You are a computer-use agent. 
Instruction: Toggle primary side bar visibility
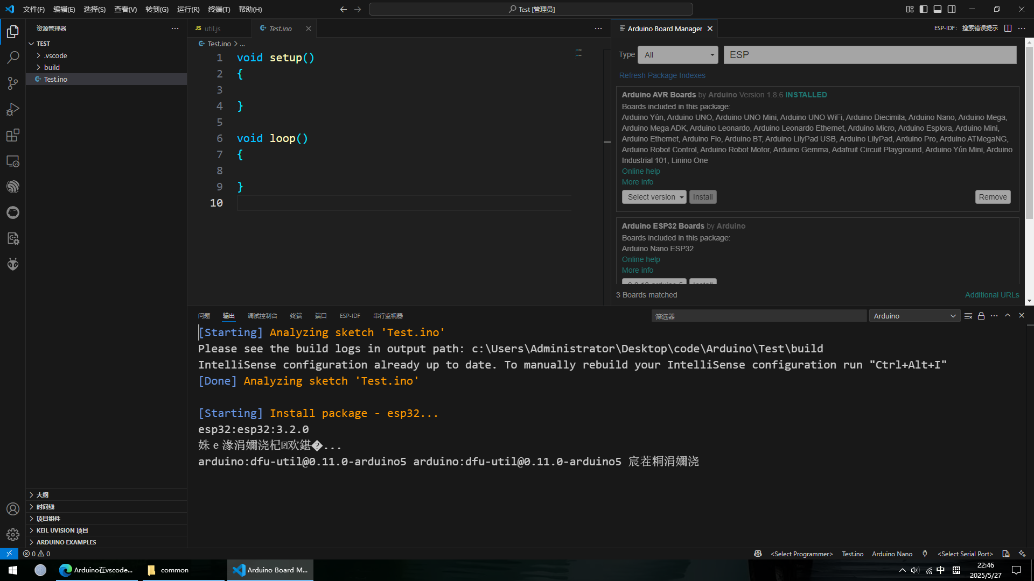coord(924,9)
